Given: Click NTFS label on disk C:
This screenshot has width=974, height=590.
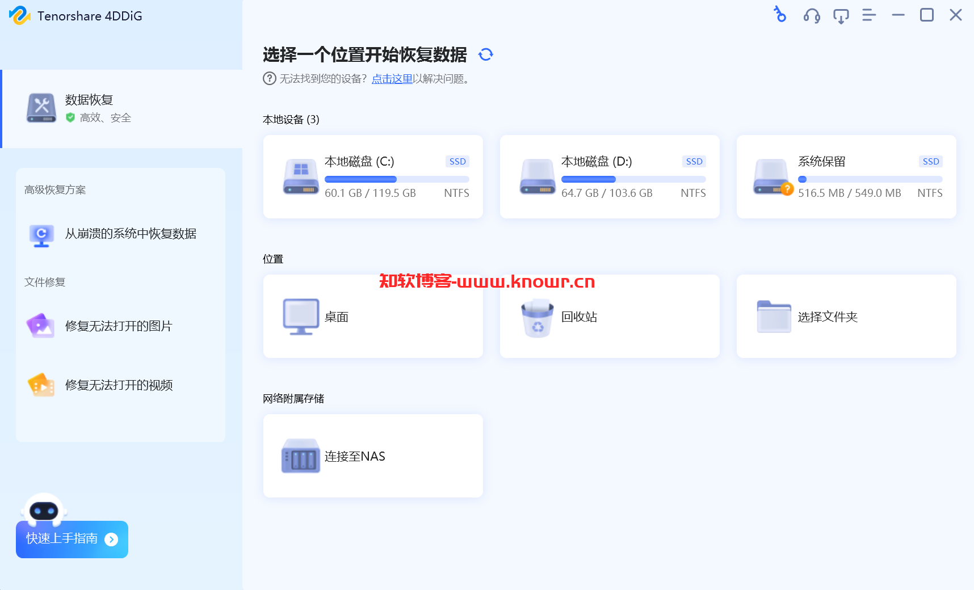Looking at the screenshot, I should pyautogui.click(x=456, y=193).
